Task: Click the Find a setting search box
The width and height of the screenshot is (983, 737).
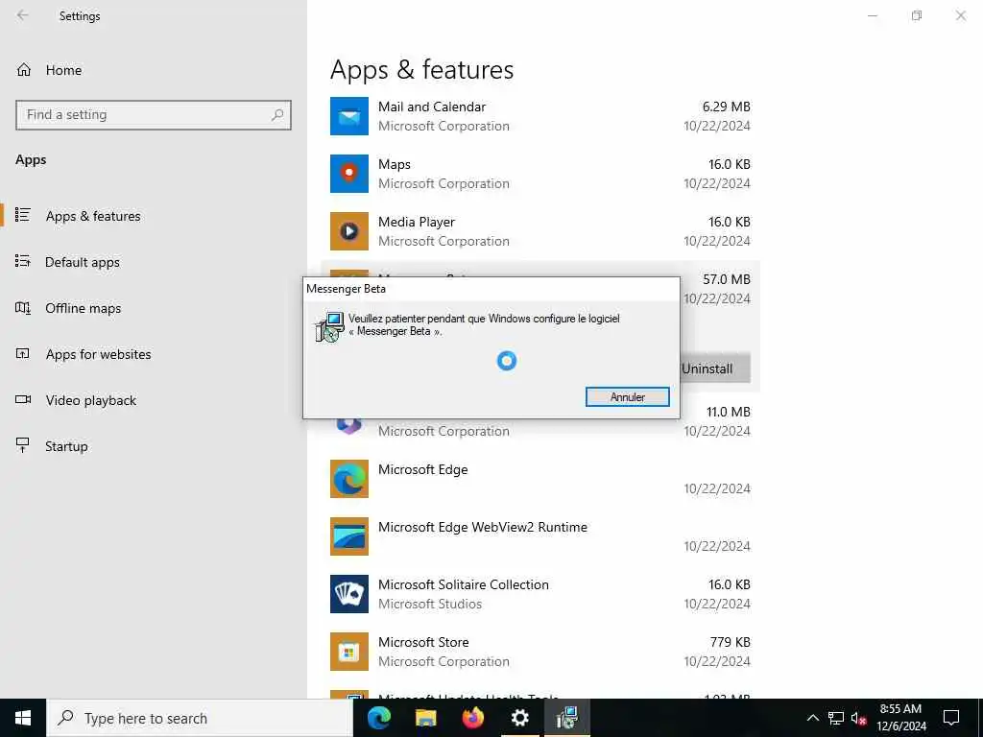Action: pyautogui.click(x=154, y=115)
